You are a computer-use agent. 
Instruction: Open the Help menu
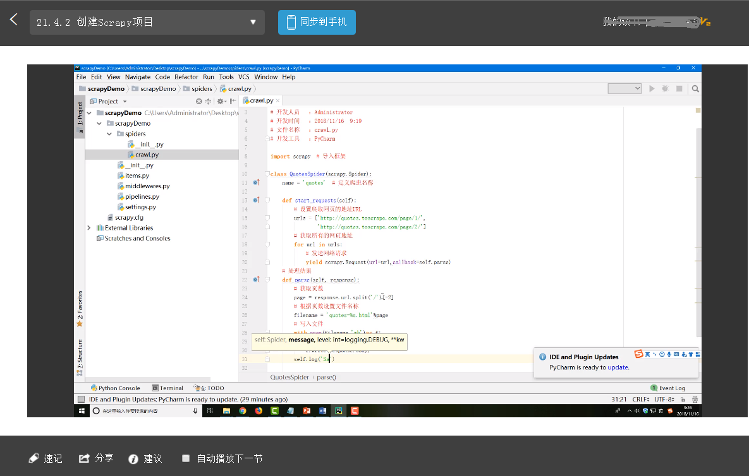coord(288,77)
